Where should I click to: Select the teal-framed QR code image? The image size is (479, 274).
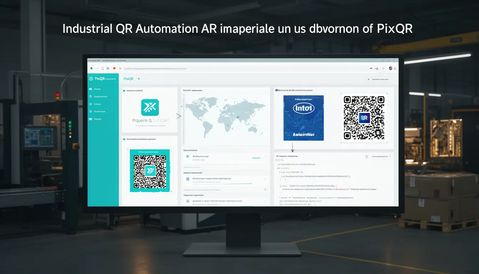(x=150, y=171)
